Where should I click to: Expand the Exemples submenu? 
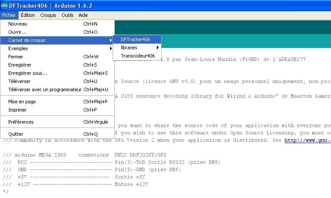click(58, 48)
